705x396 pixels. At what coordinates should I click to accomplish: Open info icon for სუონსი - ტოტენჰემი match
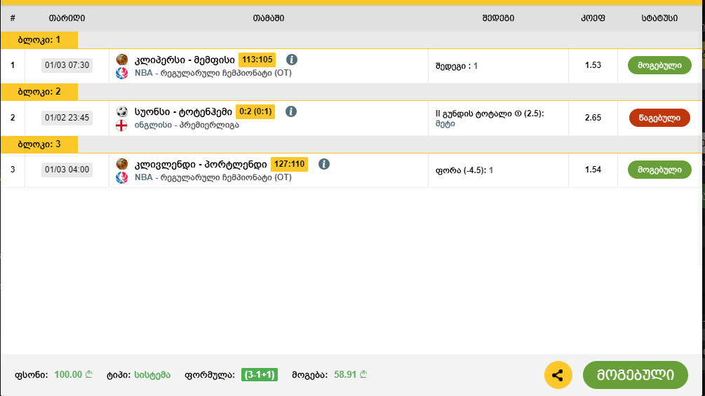tap(291, 111)
